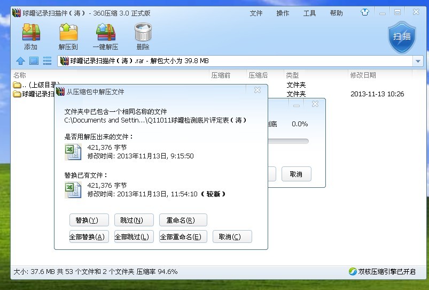Image resolution: width=429 pixels, height=290 pixels.
Task: Switch to large icon view mode
Action: (x=34, y=60)
